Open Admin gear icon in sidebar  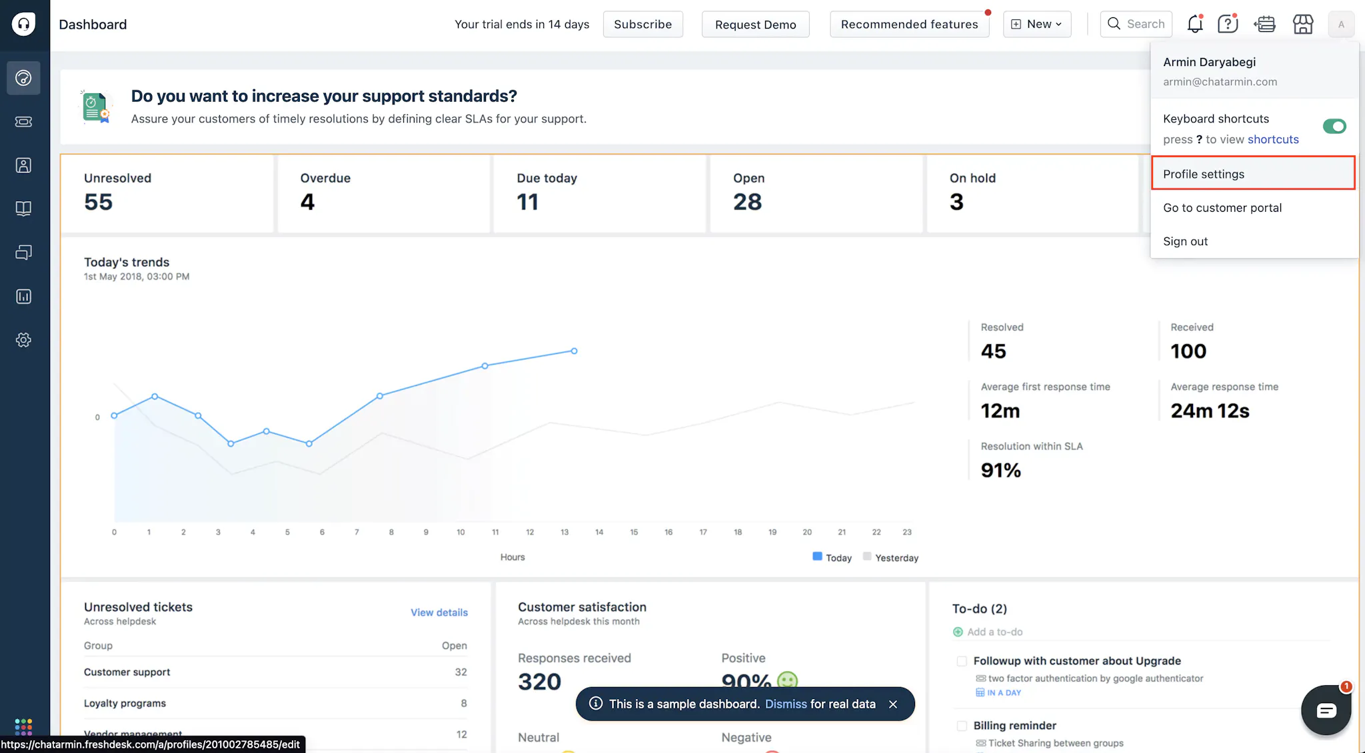tap(23, 340)
